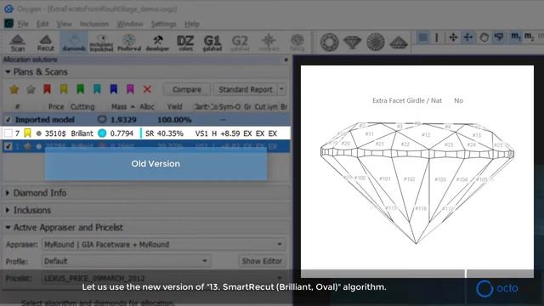Select the four-arrow move tool
The image size is (544, 306).
point(453,37)
